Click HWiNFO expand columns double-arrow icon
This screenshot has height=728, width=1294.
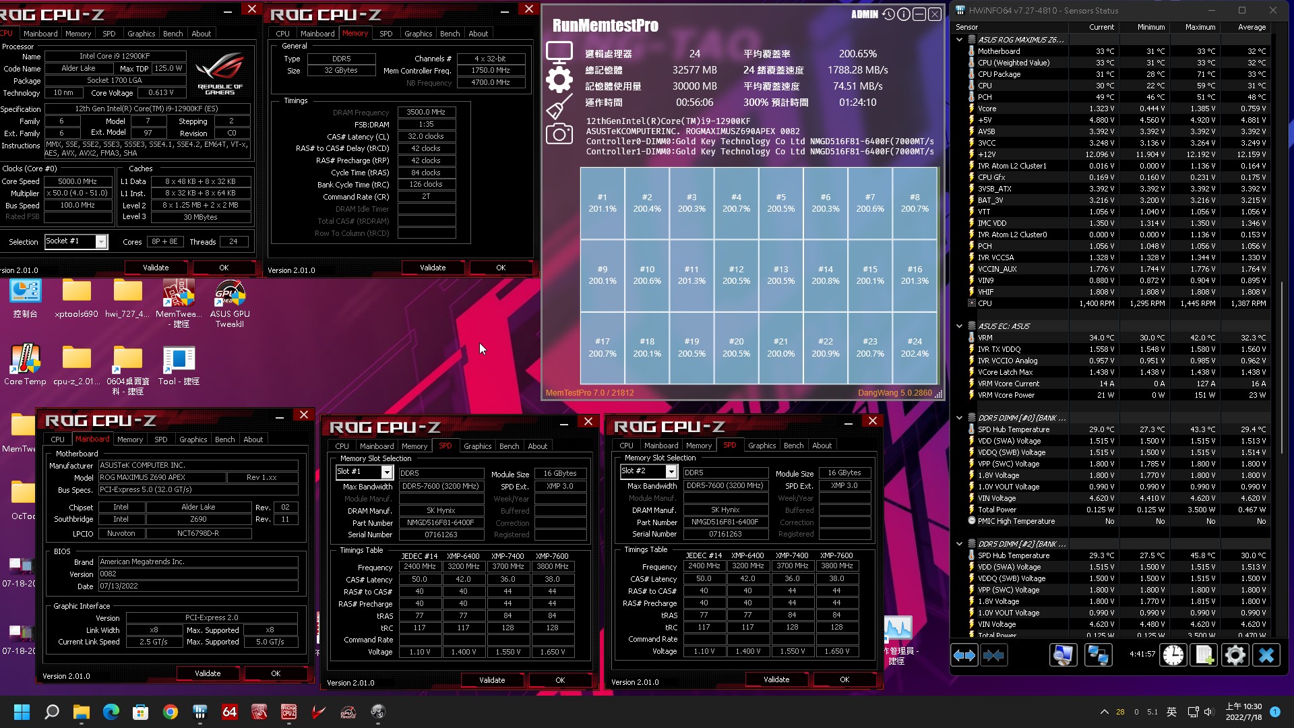[x=964, y=655]
